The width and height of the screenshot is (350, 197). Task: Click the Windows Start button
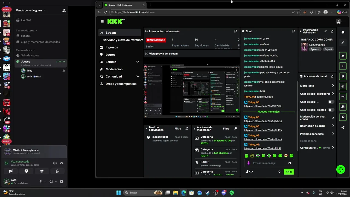coord(118,193)
